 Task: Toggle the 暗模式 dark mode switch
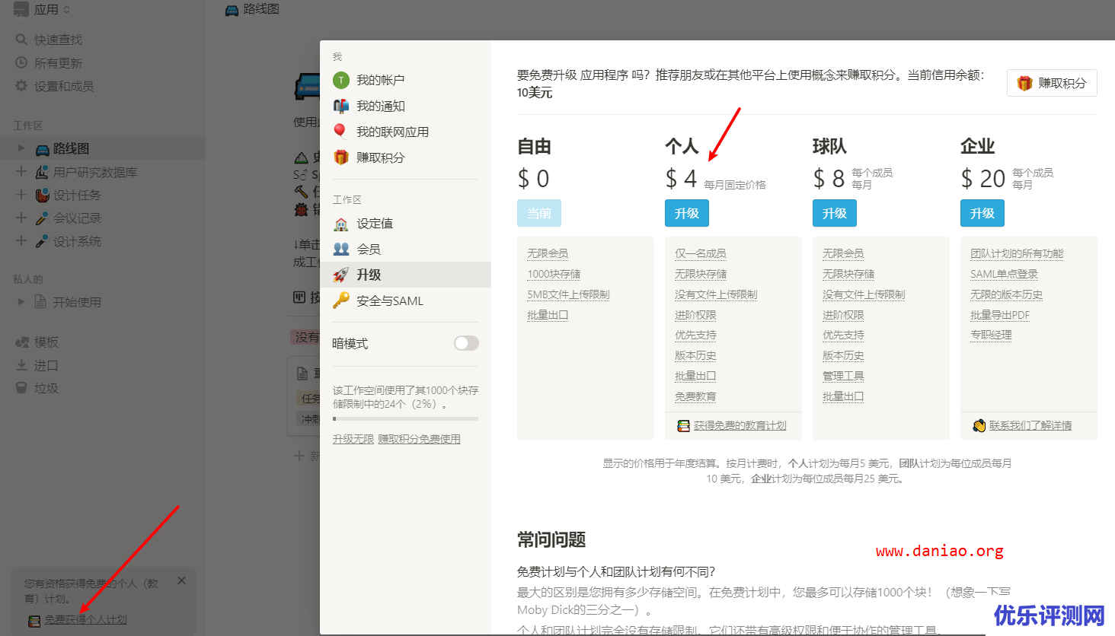466,343
